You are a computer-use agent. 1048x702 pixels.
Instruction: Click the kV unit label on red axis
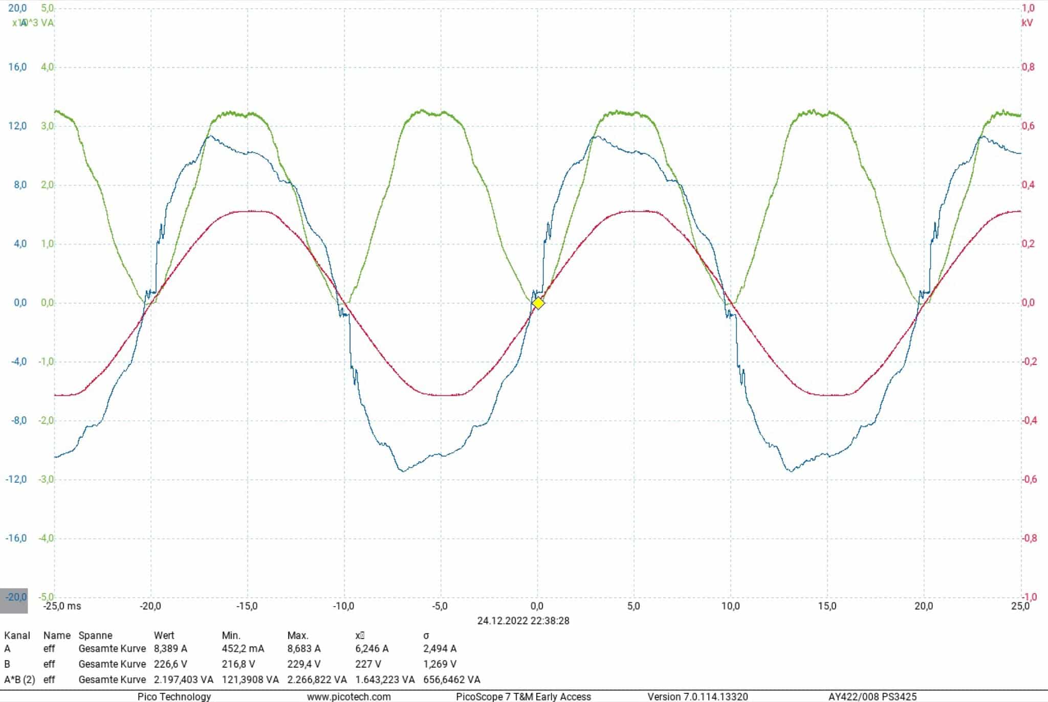tap(1027, 23)
